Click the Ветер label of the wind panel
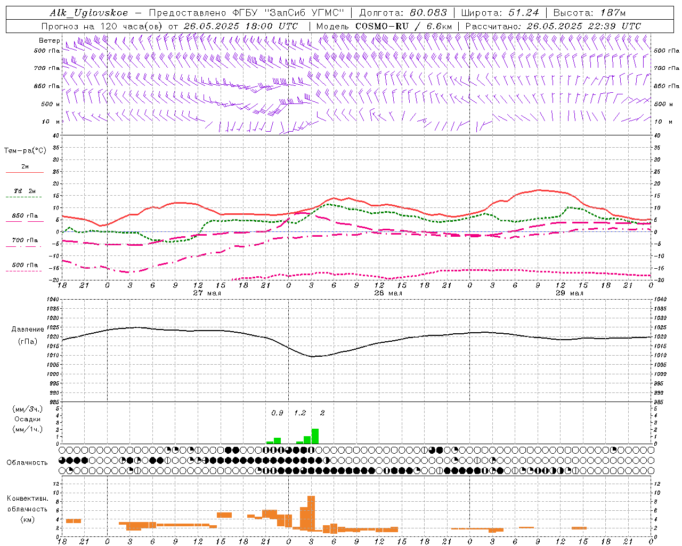Image resolution: width=682 pixels, height=546 pixels. pyautogui.click(x=50, y=41)
